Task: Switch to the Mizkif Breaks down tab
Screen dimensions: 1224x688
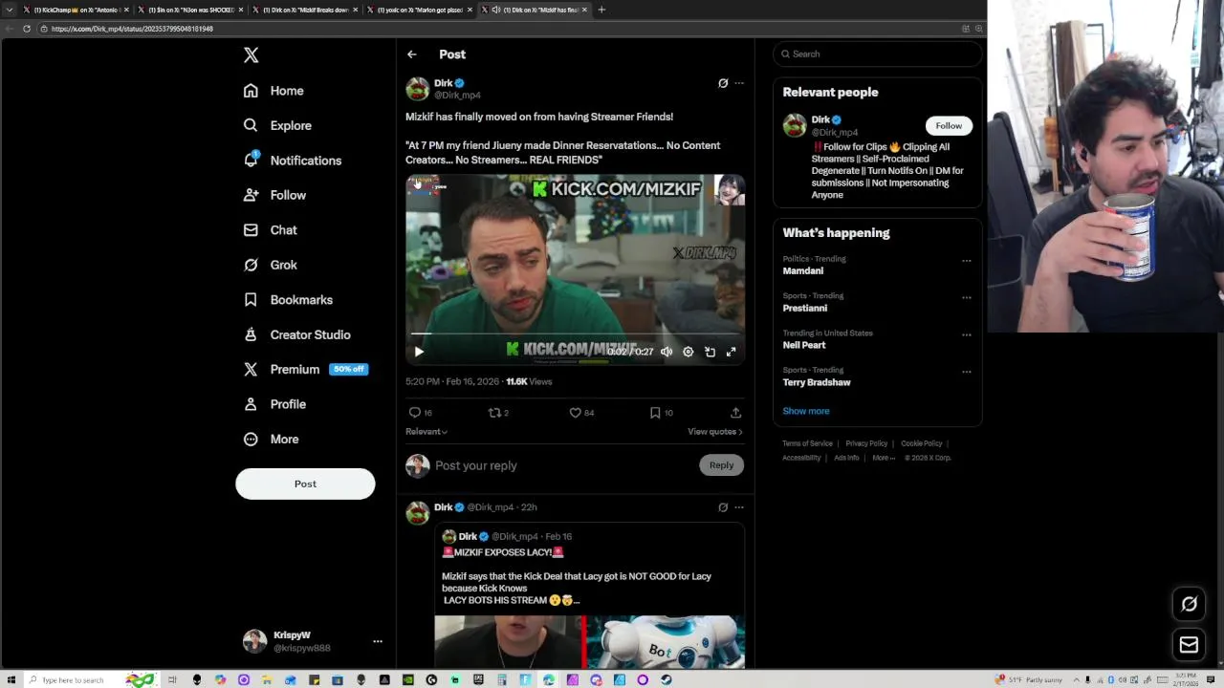Action: click(x=307, y=10)
